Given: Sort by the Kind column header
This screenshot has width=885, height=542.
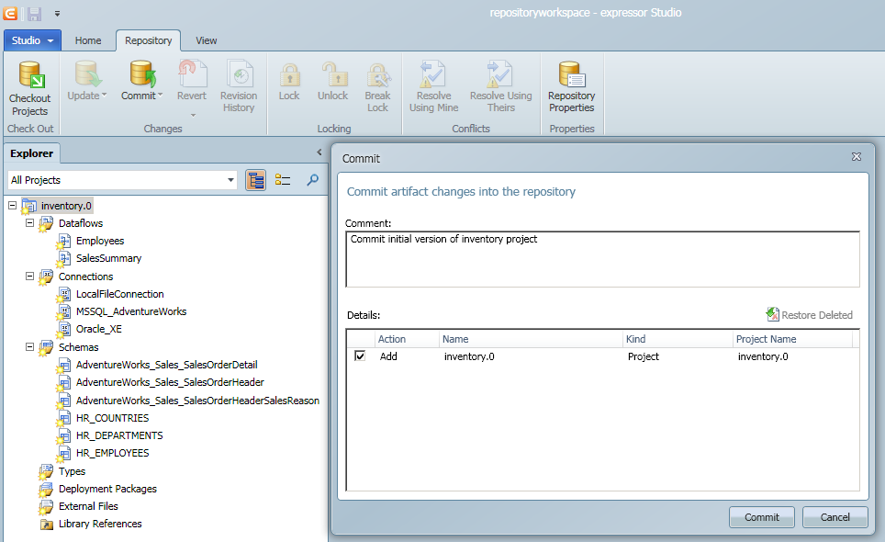Looking at the screenshot, I should (678, 339).
